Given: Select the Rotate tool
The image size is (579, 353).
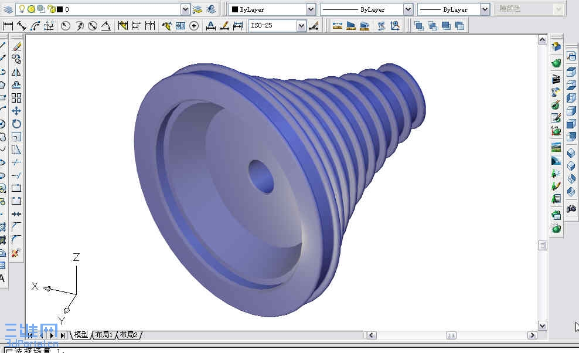Looking at the screenshot, I should 16,124.
